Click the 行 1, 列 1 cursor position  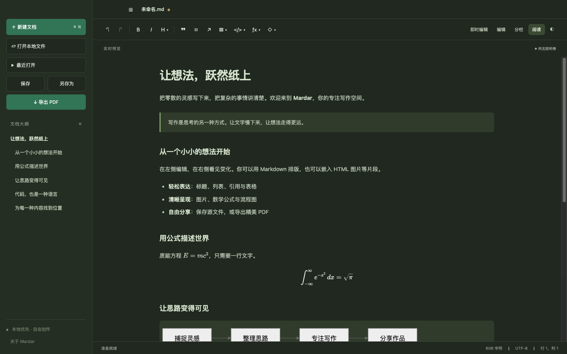coord(550,348)
